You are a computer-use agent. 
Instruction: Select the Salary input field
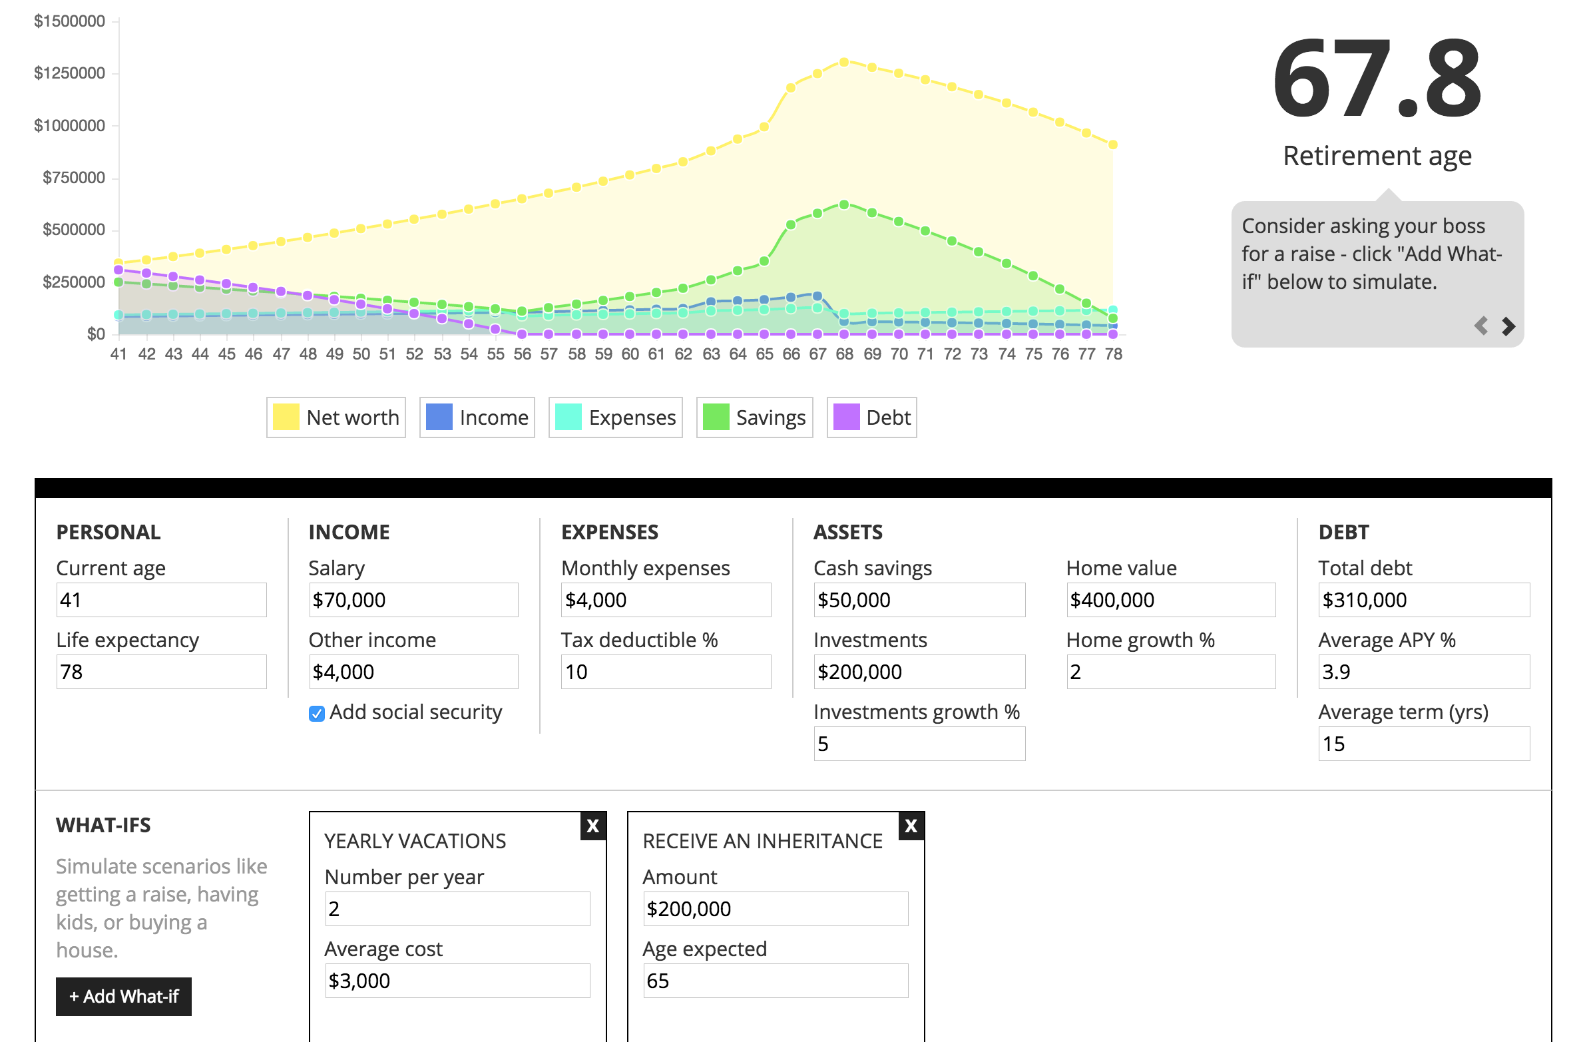[409, 600]
